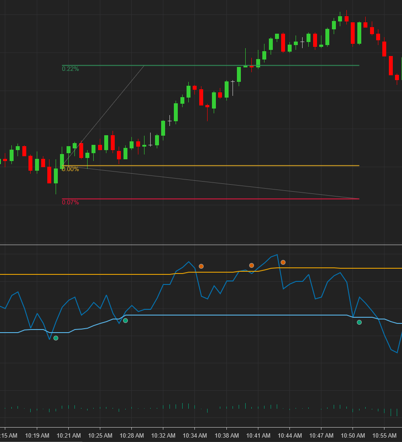Click the green signal dot near 10:50 AM
This screenshot has width=402, height=442.
359,322
